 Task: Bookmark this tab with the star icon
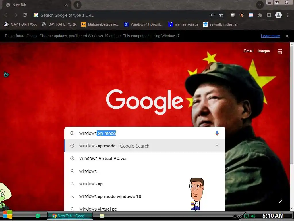click(x=221, y=15)
